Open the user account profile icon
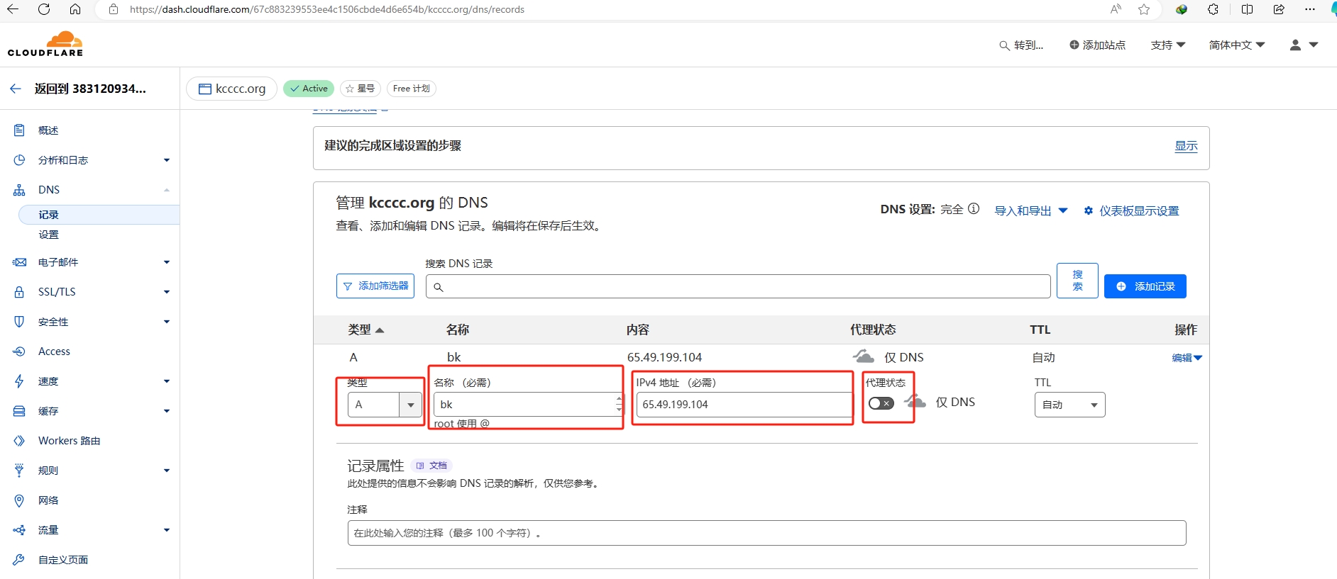Viewport: 1337px width, 579px height. [1295, 45]
